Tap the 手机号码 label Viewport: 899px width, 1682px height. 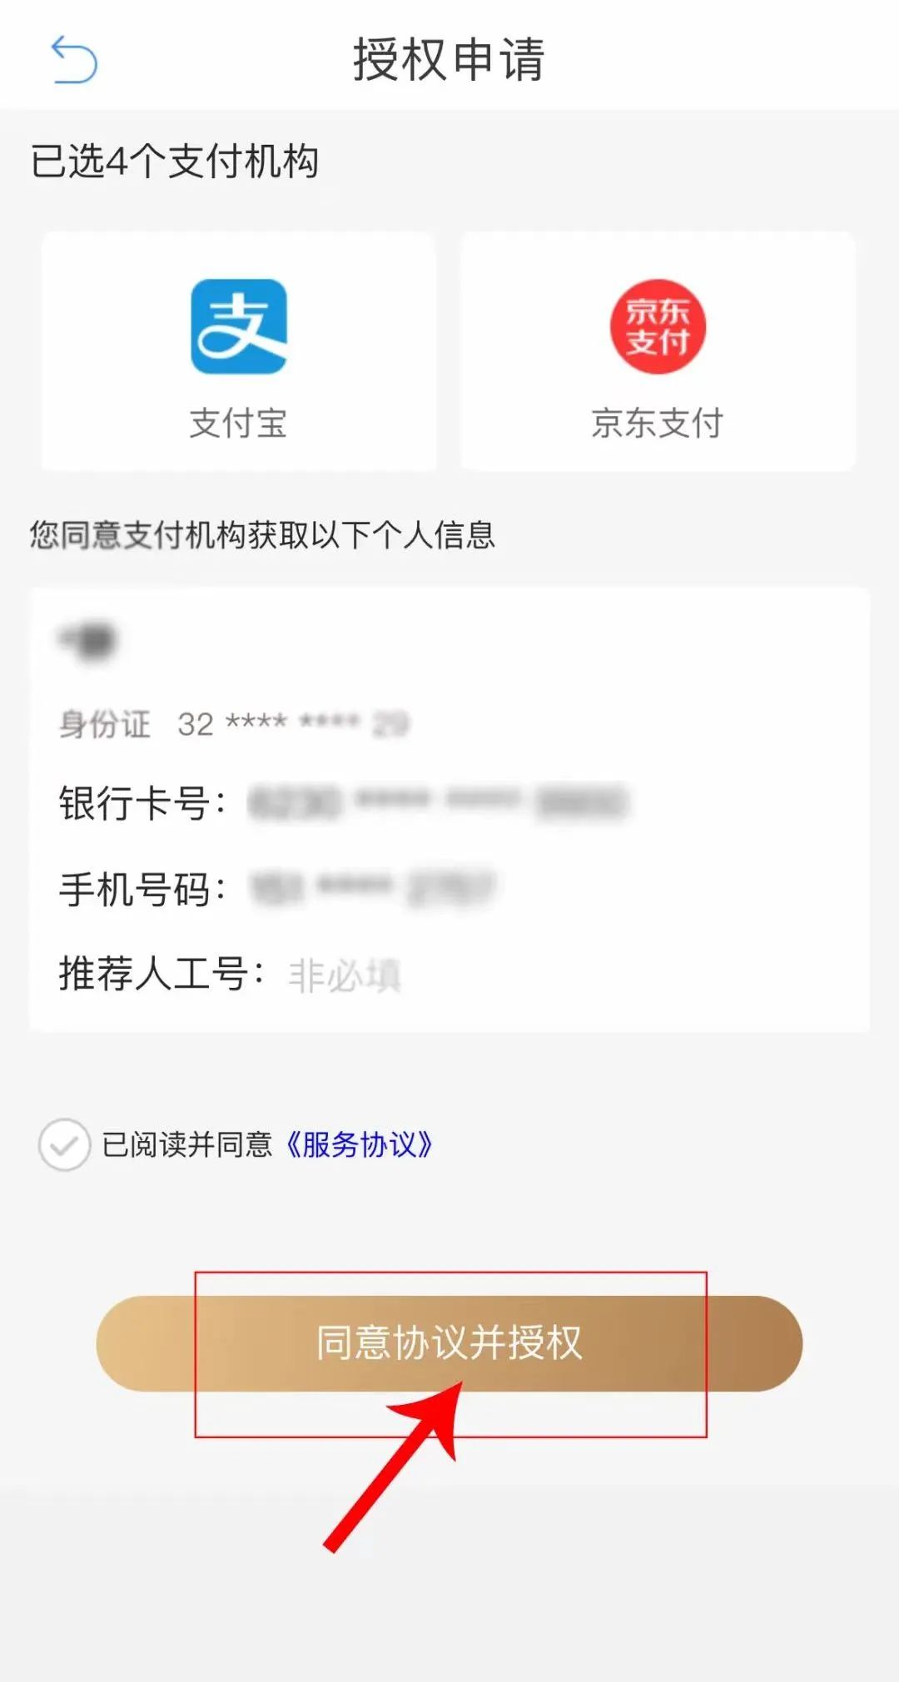click(x=142, y=889)
